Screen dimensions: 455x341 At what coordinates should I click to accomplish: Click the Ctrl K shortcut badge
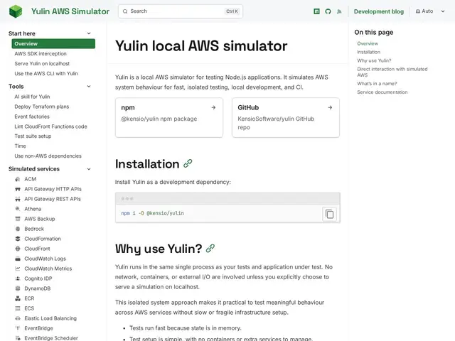(x=232, y=11)
